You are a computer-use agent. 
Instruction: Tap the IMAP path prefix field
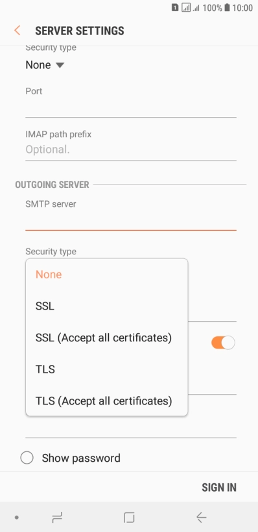[x=130, y=150]
